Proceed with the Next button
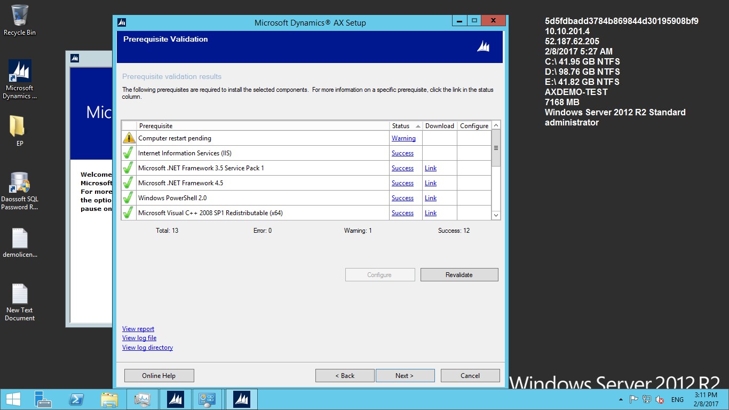The image size is (729, 410). (405, 376)
